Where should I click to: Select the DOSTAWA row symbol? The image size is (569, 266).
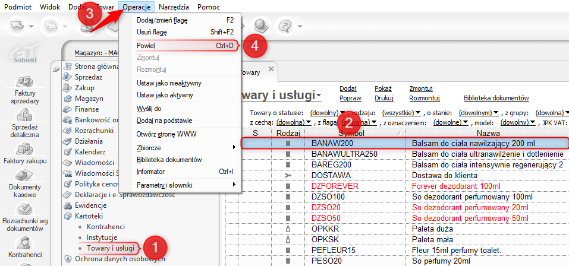coord(331,175)
